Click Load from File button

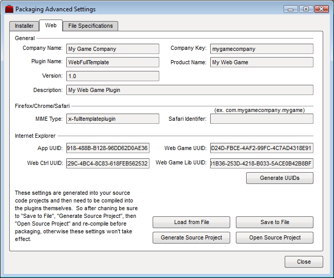[x=191, y=222]
